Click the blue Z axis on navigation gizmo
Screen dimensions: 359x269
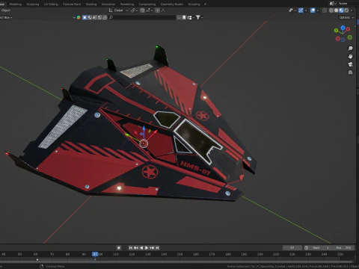coord(343,28)
